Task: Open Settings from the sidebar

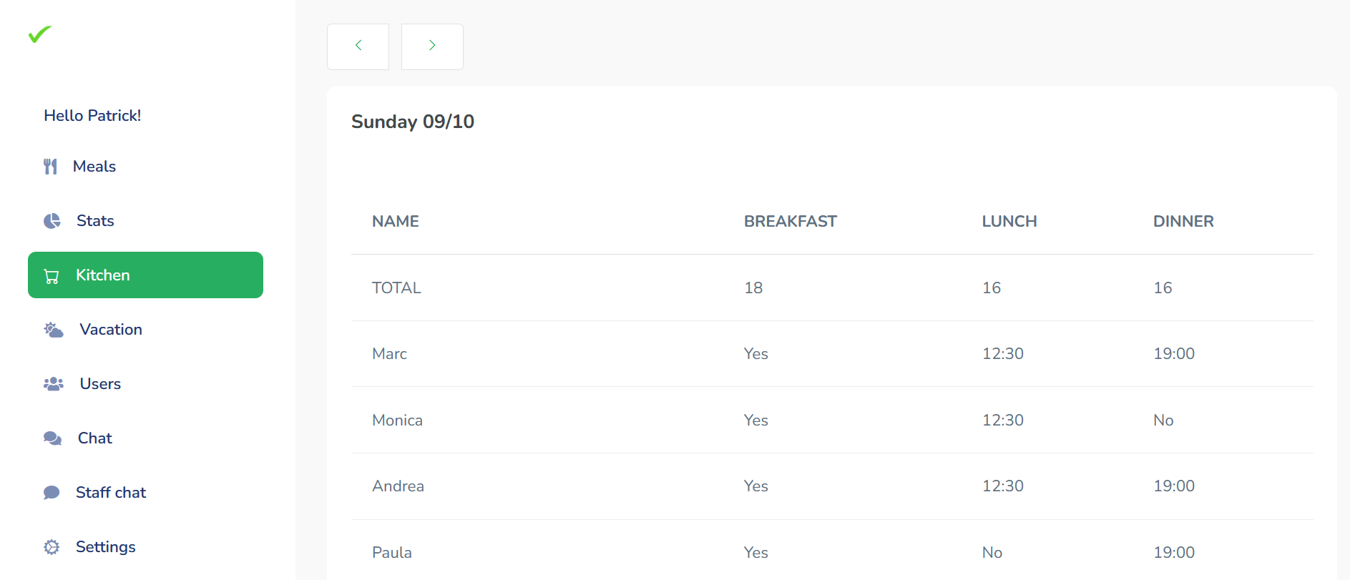Action: click(106, 547)
